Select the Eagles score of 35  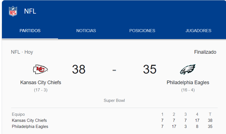point(150,69)
